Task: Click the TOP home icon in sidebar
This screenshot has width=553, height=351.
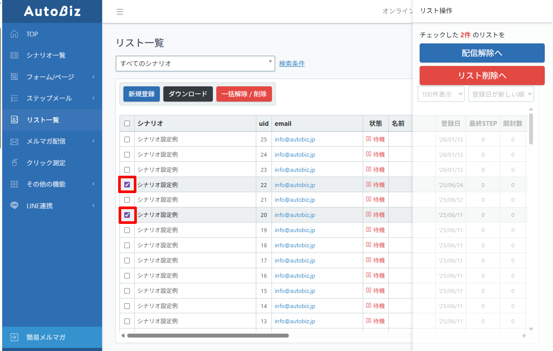Action: [14, 34]
